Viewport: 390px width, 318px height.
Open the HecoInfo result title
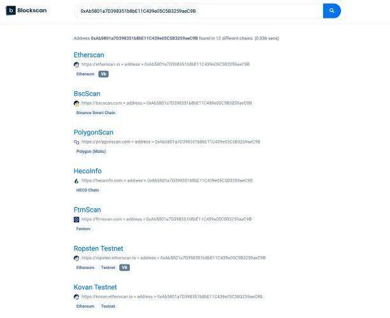tap(87, 171)
